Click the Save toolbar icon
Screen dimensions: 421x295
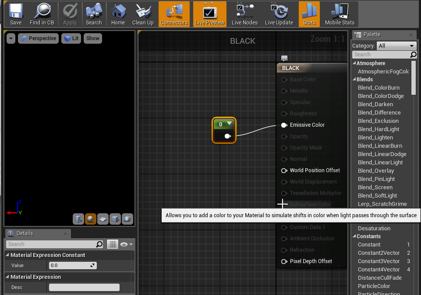click(x=16, y=14)
